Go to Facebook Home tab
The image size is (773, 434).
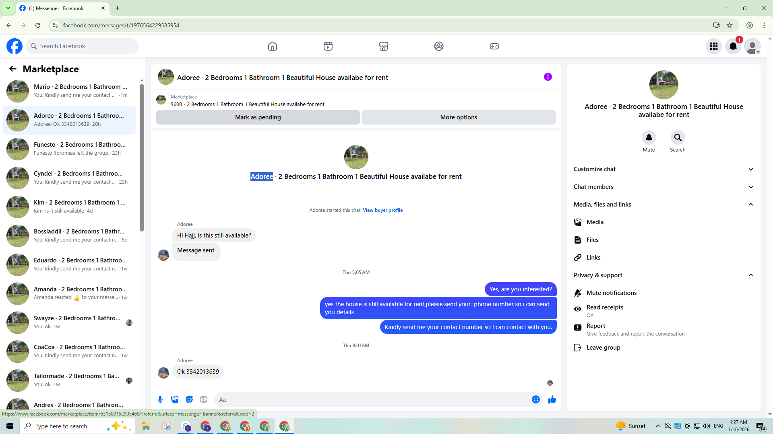pos(273,46)
